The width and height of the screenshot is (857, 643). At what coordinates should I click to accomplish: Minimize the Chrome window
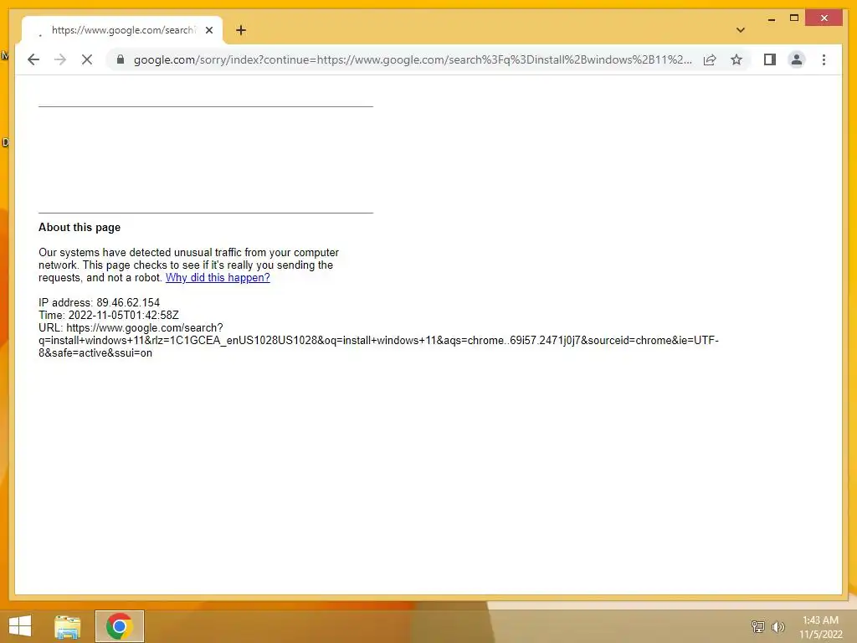point(771,18)
